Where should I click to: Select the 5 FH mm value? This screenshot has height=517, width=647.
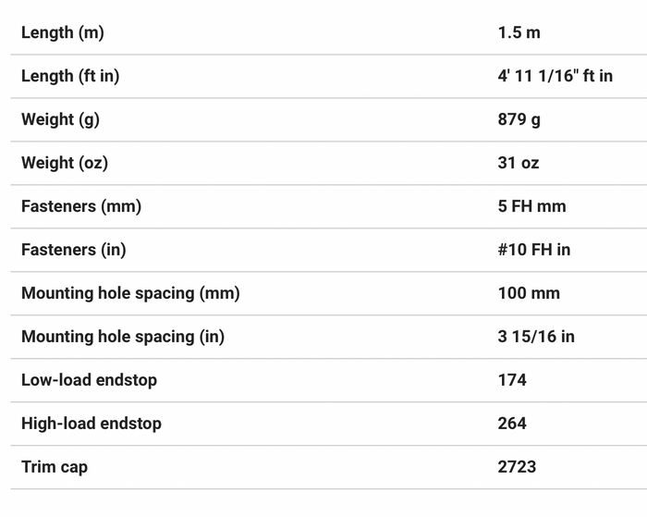click(531, 206)
